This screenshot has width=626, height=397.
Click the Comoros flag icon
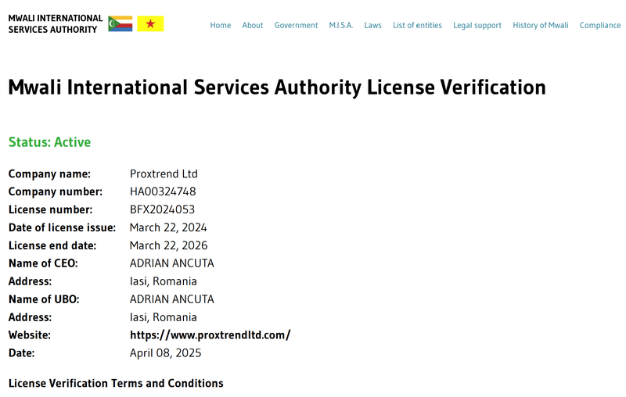121,23
